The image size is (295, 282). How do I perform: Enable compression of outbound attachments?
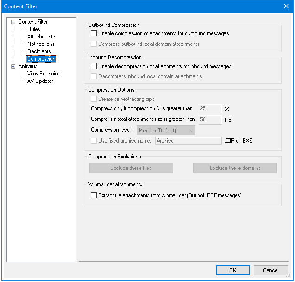coord(95,33)
